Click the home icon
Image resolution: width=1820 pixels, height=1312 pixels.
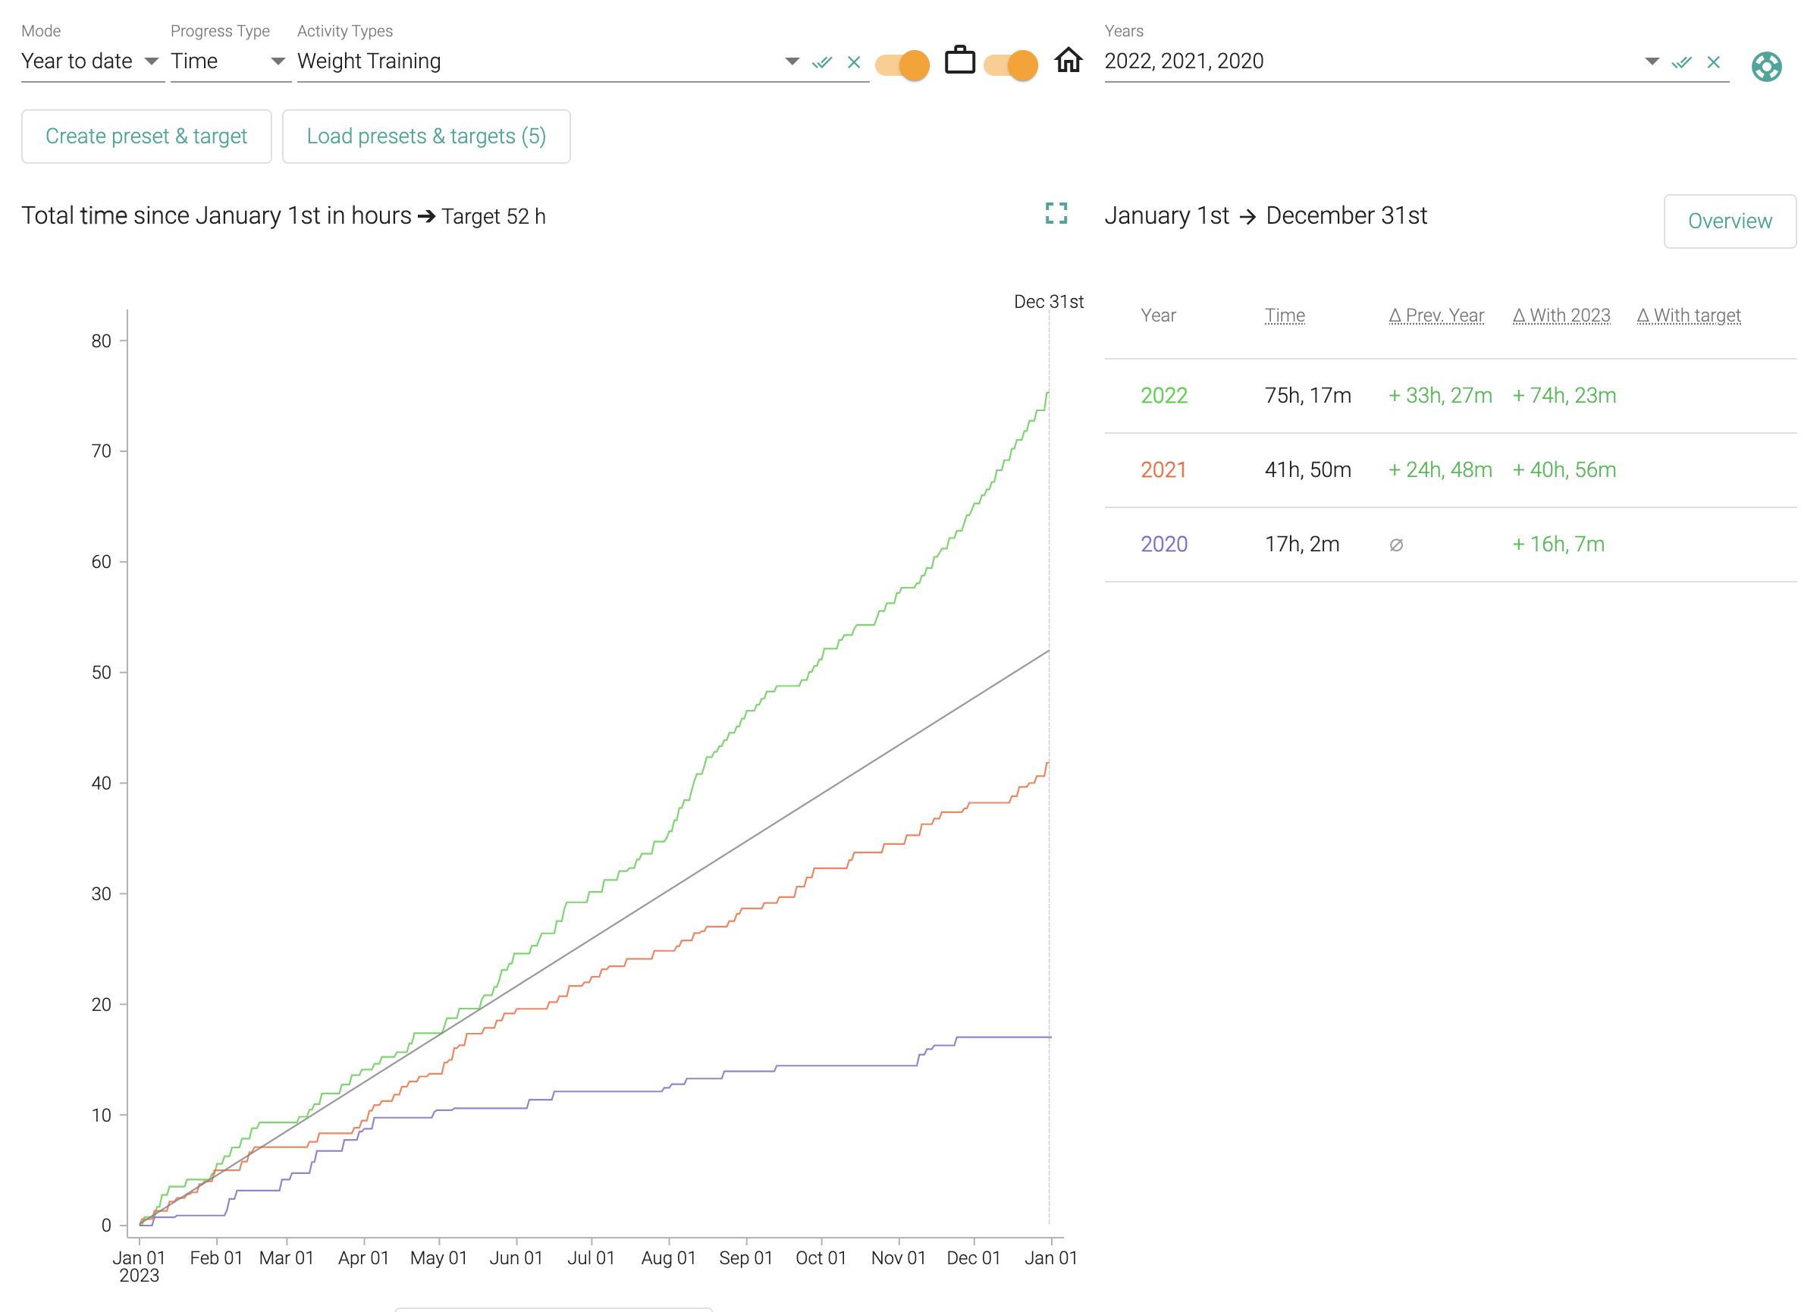pos(1068,61)
